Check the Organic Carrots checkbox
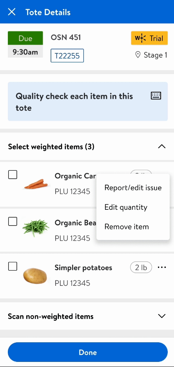174x367 pixels. click(x=13, y=174)
